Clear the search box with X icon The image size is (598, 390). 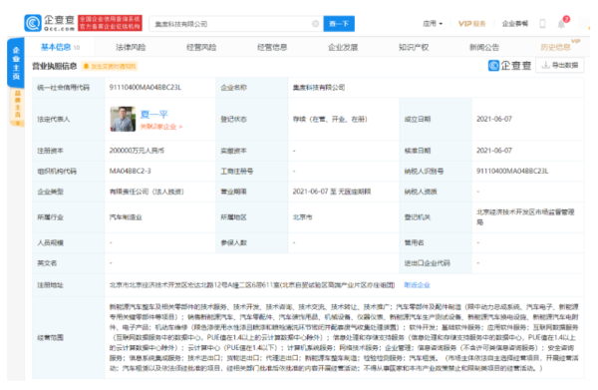pyautogui.click(x=315, y=24)
